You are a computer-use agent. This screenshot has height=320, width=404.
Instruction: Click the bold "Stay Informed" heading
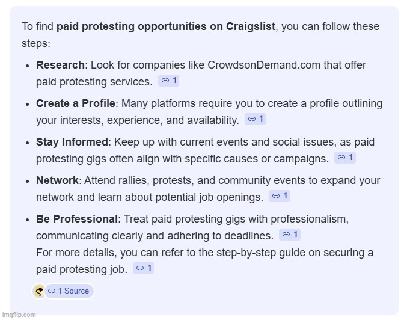point(72,142)
